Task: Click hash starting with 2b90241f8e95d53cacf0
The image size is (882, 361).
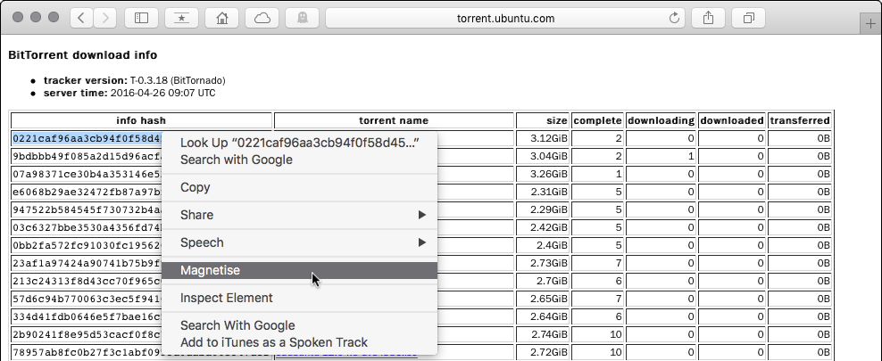Action: pyautogui.click(x=87, y=334)
